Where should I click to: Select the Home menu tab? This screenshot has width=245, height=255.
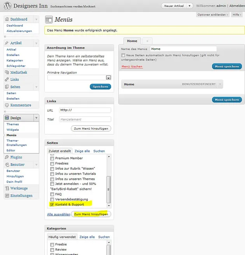tap(132, 41)
